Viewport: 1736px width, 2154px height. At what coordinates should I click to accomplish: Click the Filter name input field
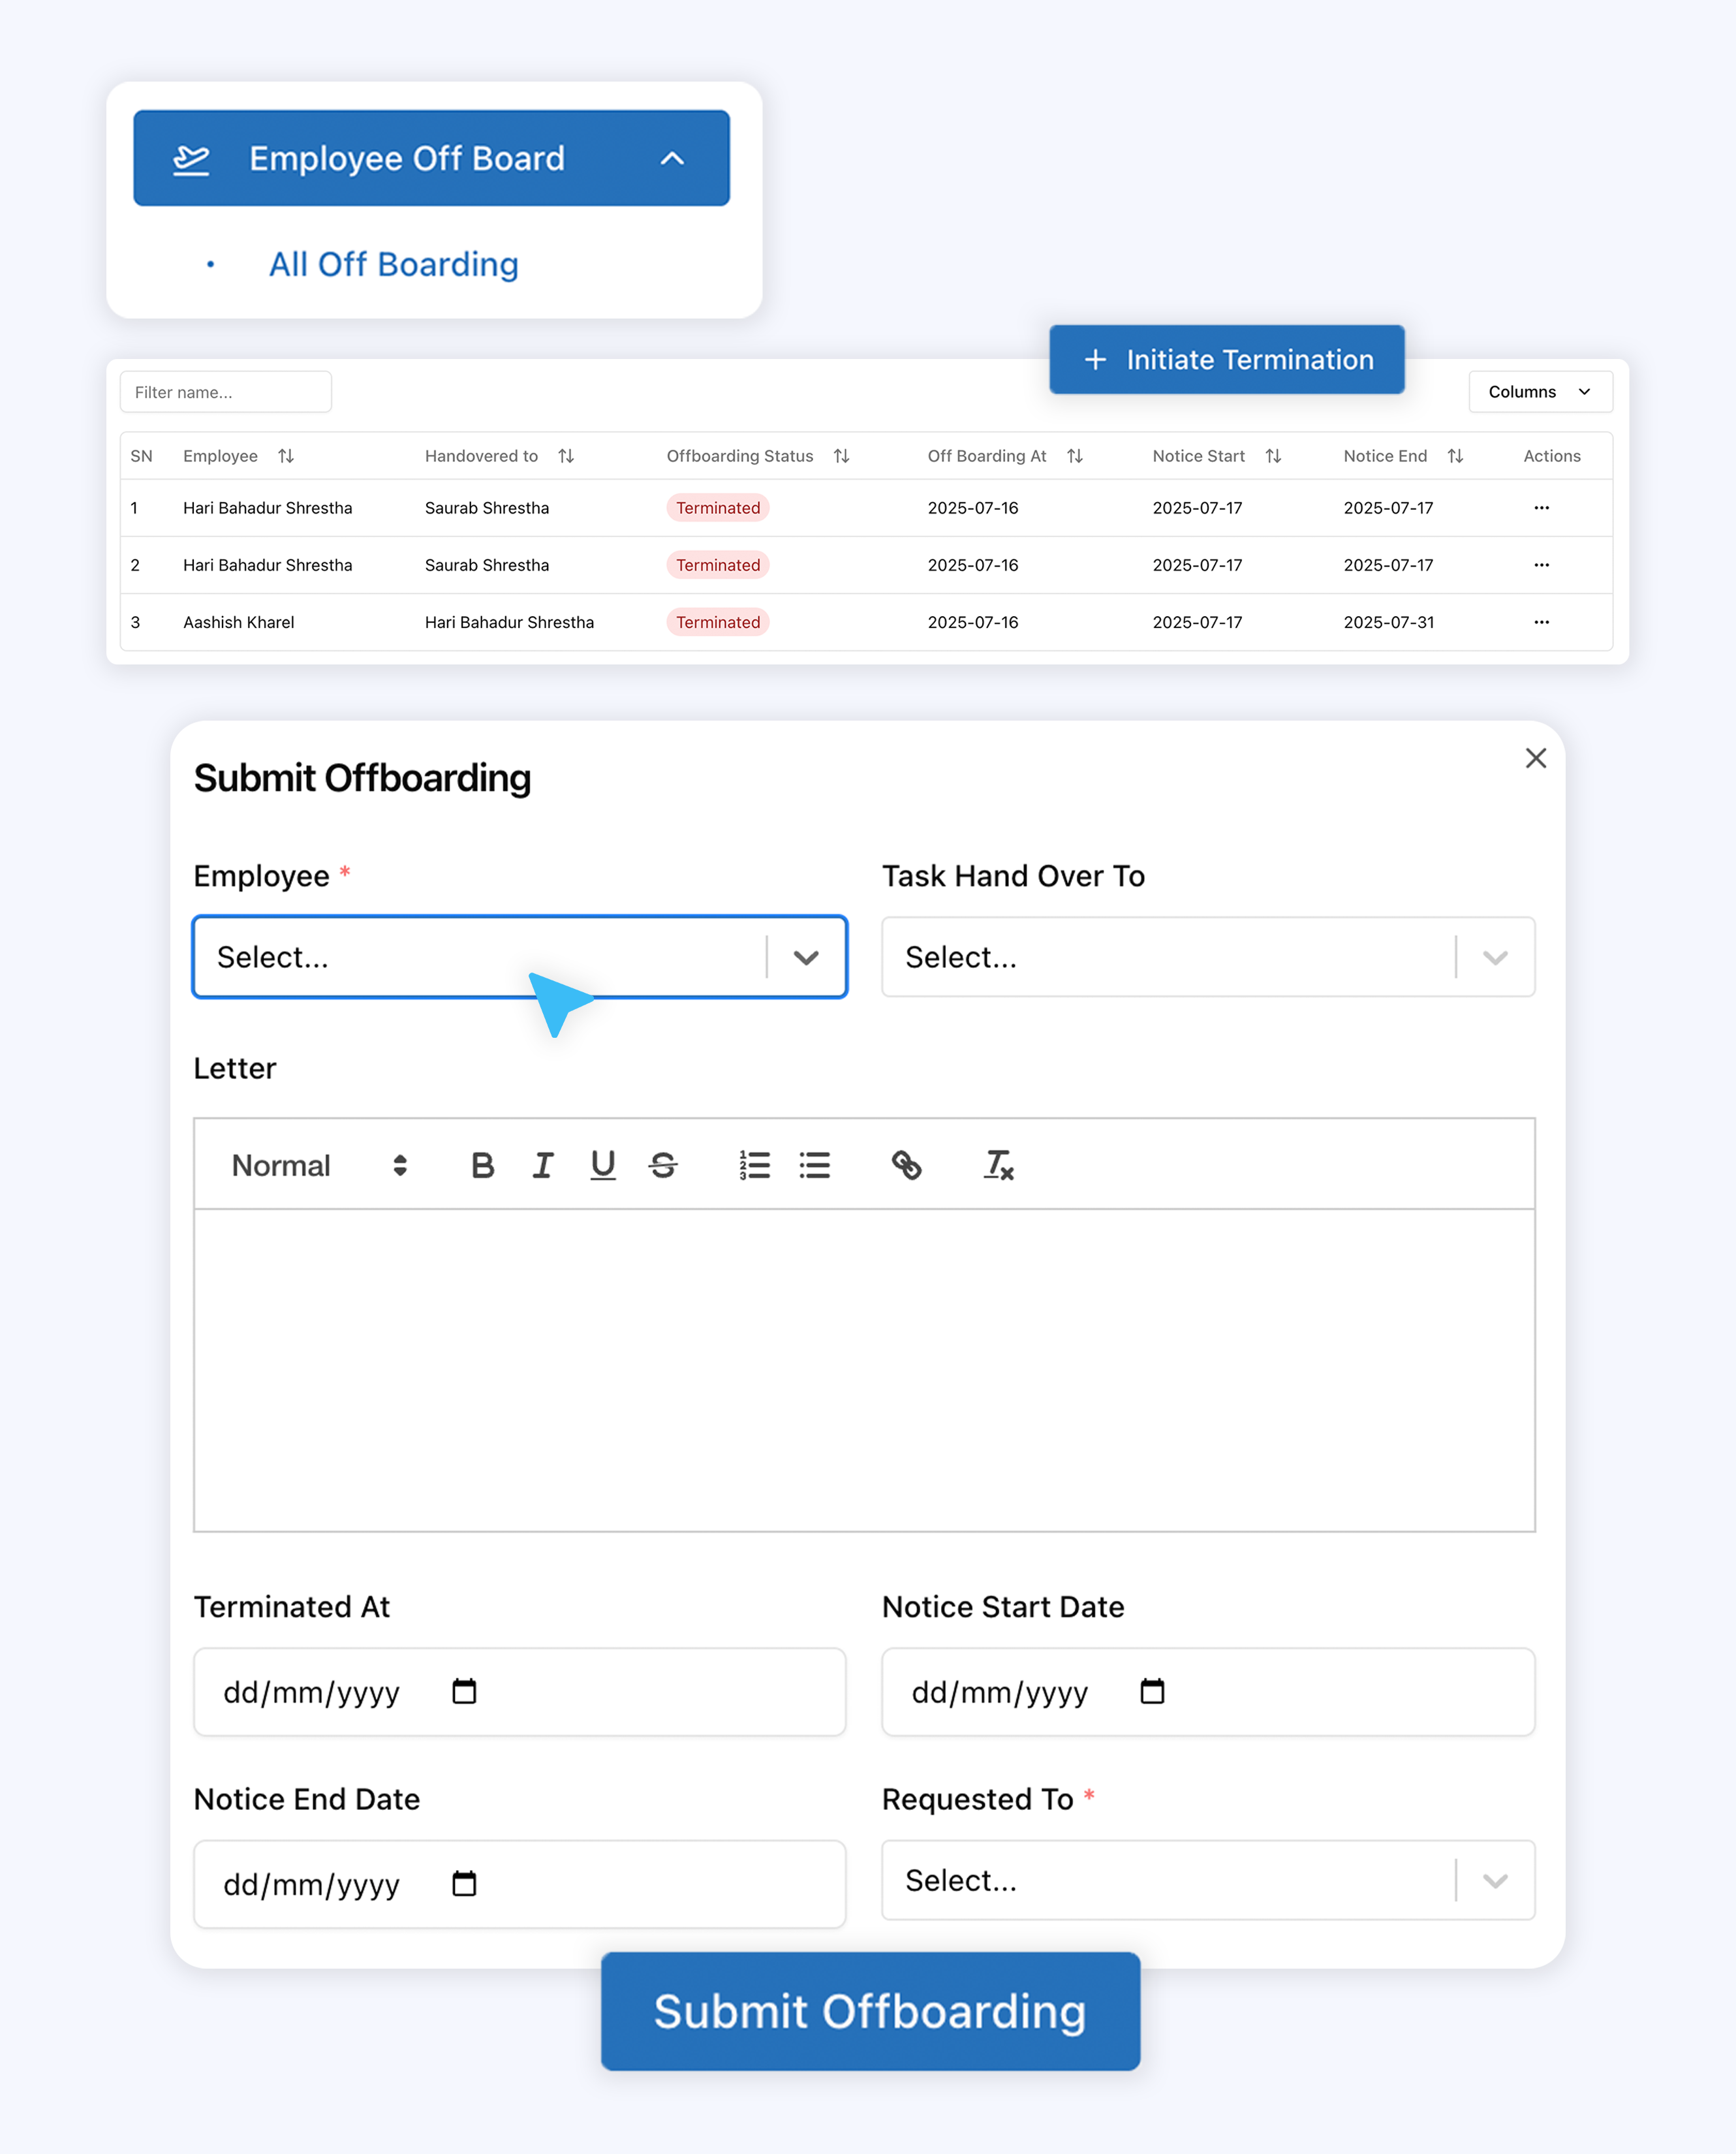click(226, 392)
